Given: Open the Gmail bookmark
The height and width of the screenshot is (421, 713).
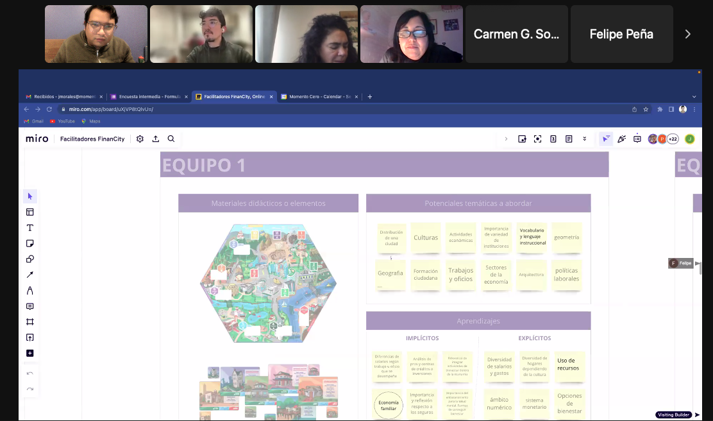Looking at the screenshot, I should point(34,121).
